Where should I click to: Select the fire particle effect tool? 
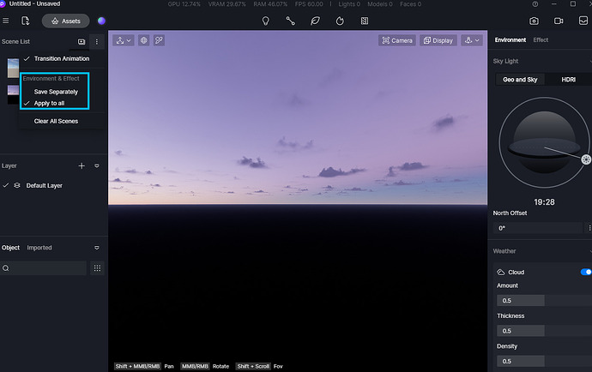tap(340, 21)
